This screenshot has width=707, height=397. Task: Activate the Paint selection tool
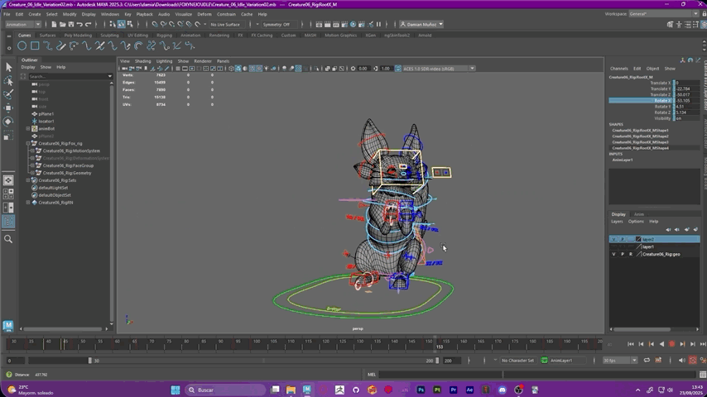pyautogui.click(x=8, y=94)
